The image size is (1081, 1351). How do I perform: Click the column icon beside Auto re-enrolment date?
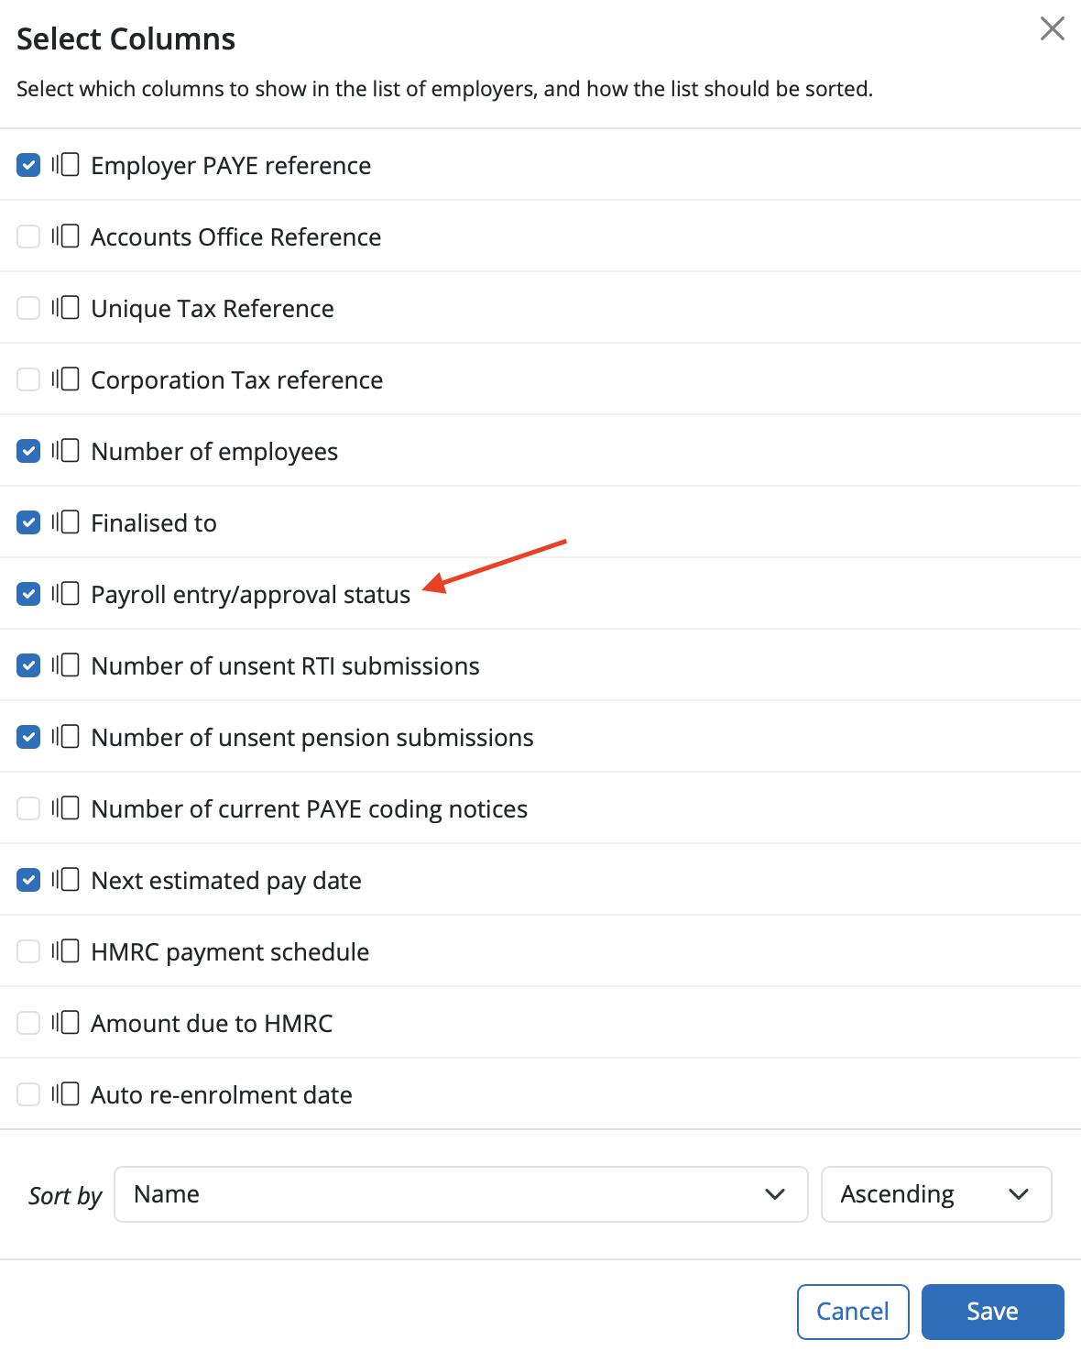click(65, 1094)
